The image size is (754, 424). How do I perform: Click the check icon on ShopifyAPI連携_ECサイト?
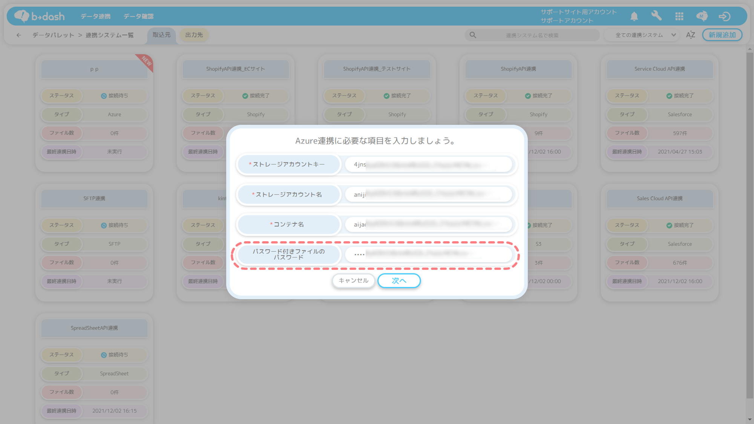pyautogui.click(x=245, y=96)
